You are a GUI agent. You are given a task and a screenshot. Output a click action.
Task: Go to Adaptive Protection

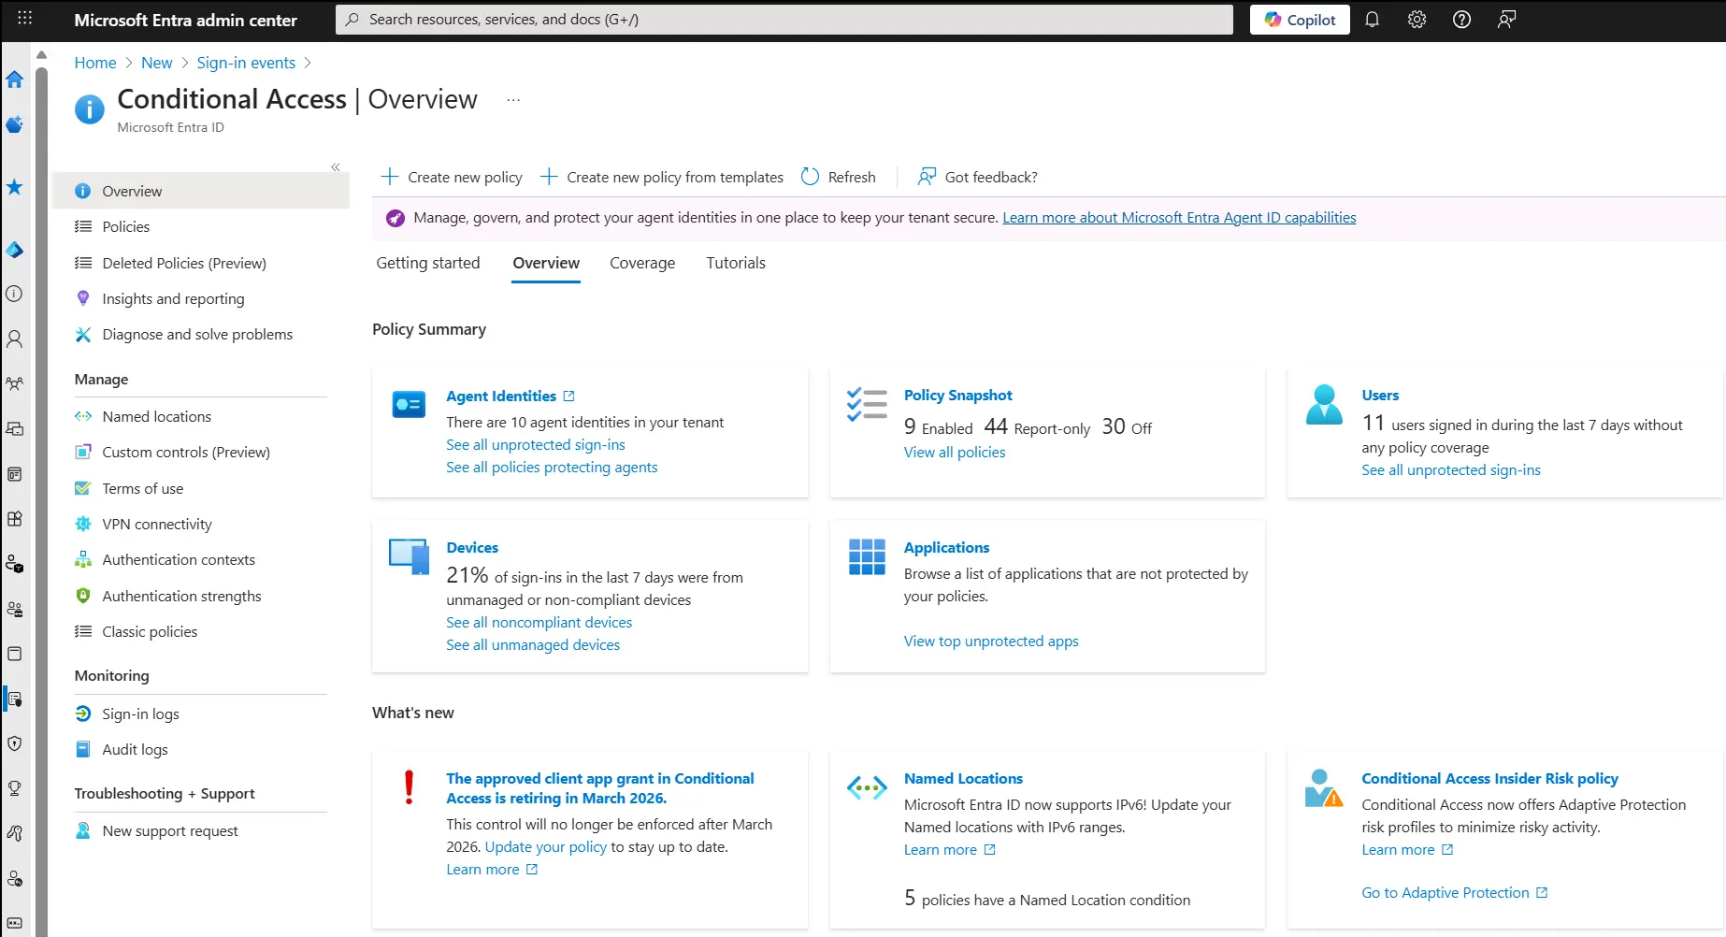(x=1446, y=892)
